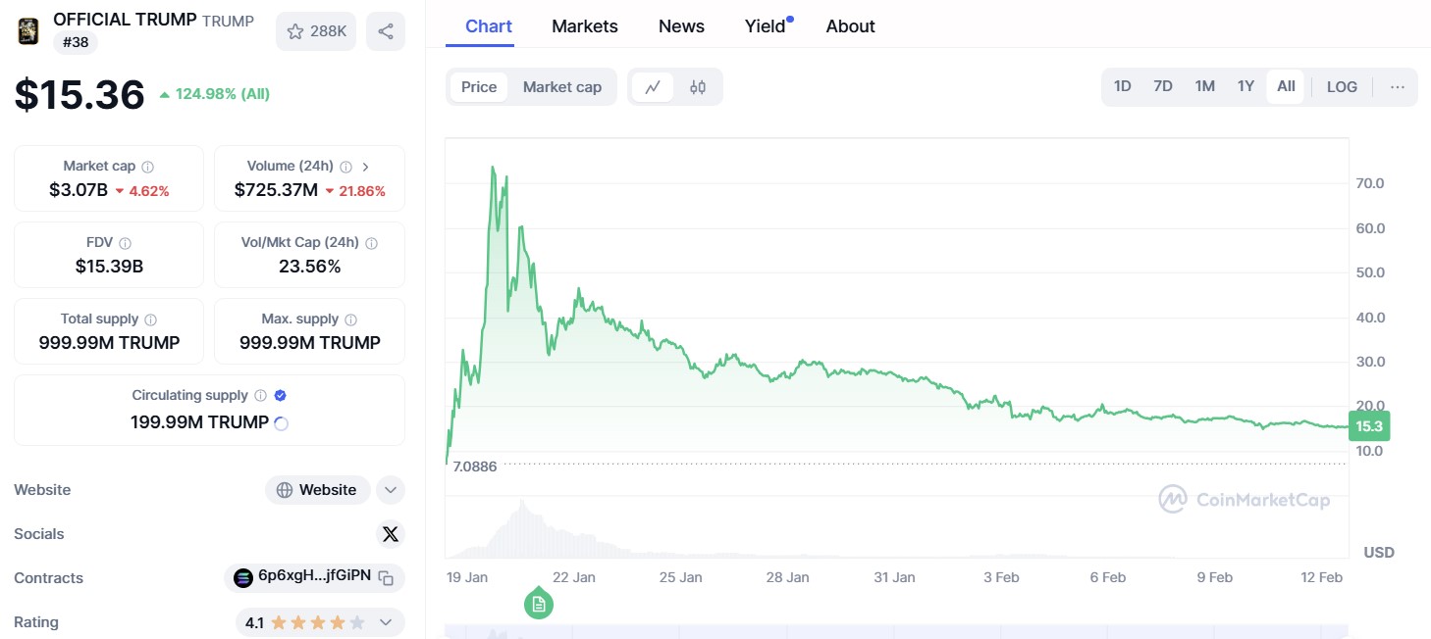
Task: Click Market cap info icon
Action: point(147,167)
